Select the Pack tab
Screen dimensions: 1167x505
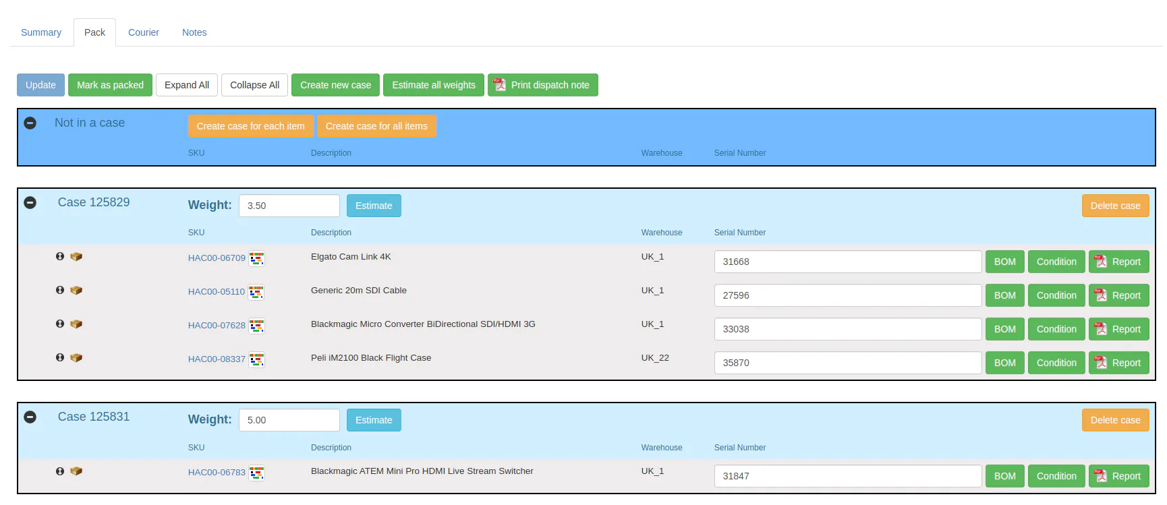(x=94, y=32)
